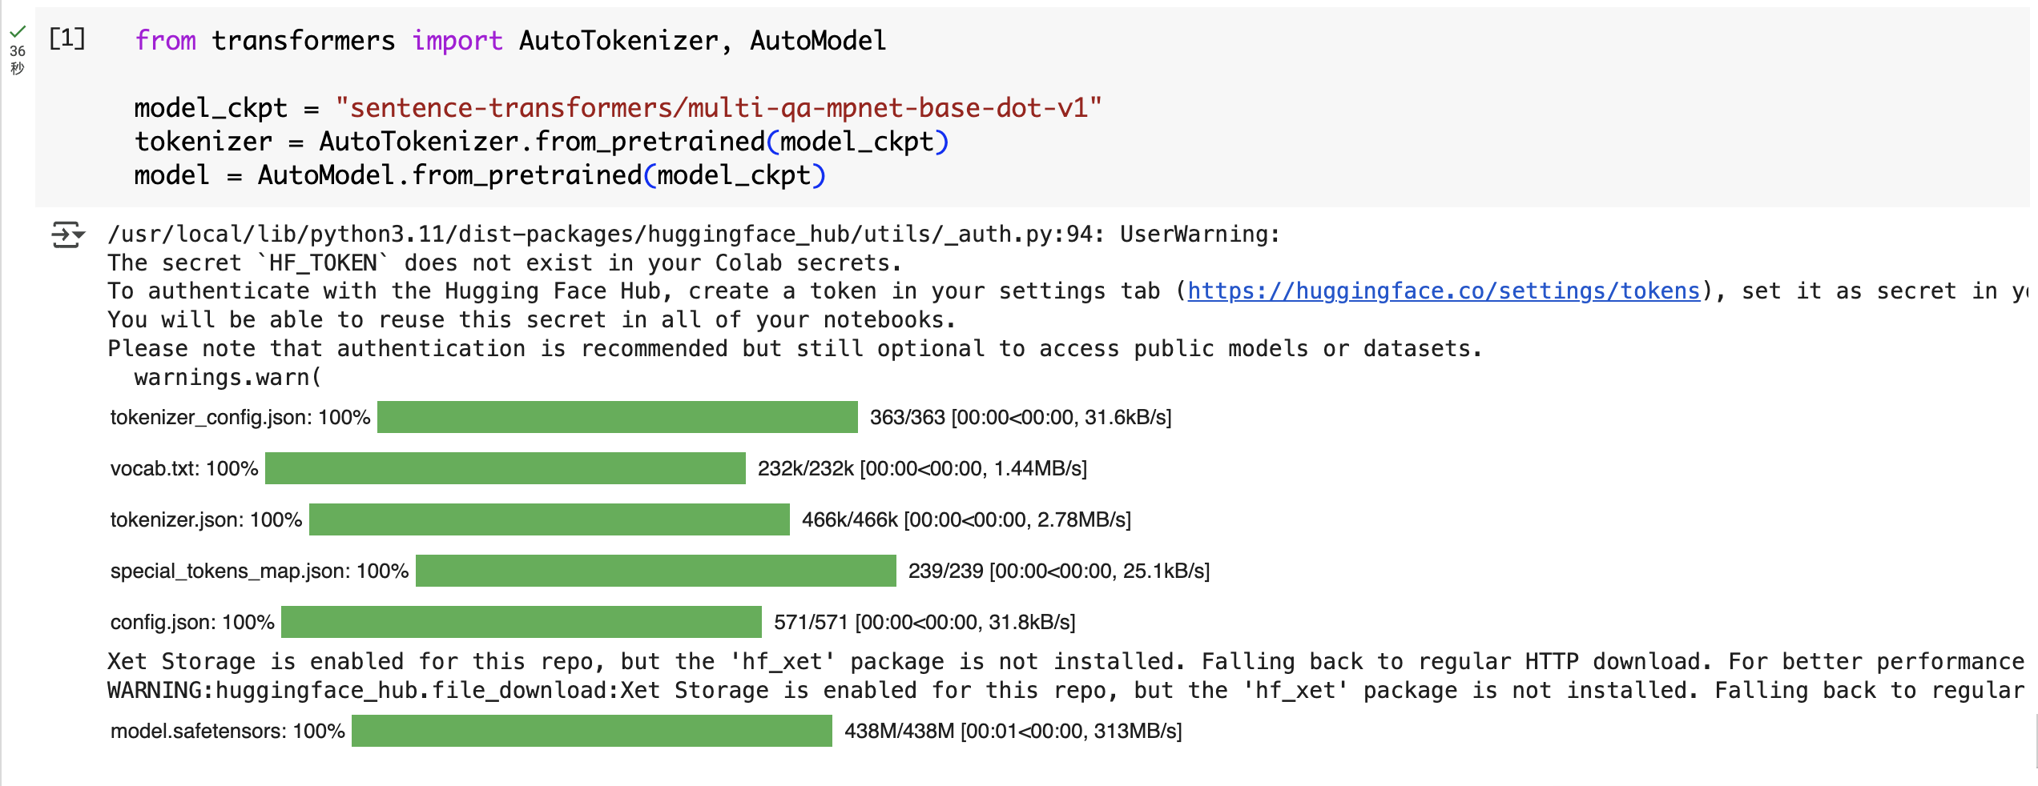Click the WARNING:huggingface_hub.file_download line
2038x786 pixels.
coord(1066,690)
